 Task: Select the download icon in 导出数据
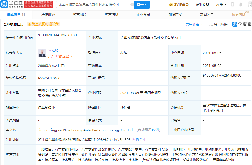point(211,25)
